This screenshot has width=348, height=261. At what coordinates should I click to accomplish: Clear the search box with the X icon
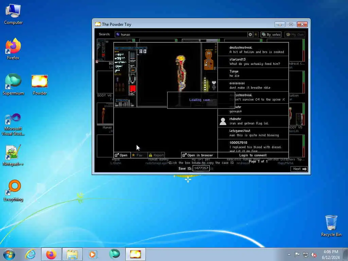[250, 34]
